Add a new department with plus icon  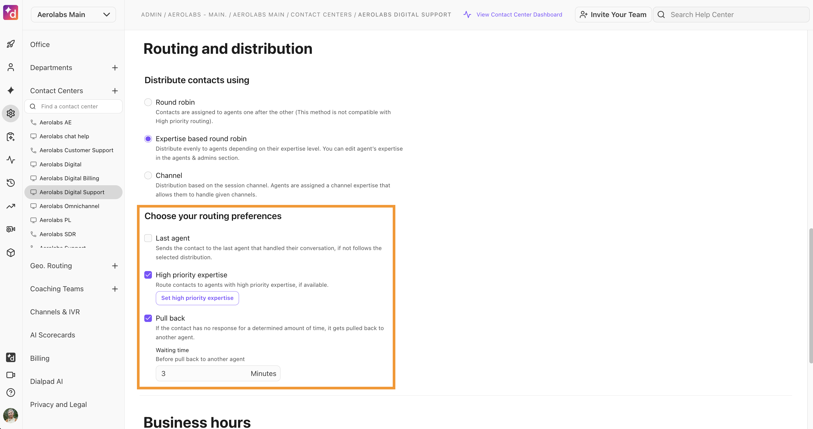coord(115,67)
